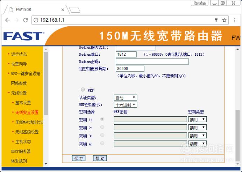
Task: Click the Radius端口 field containing 1812
Action: point(126,54)
